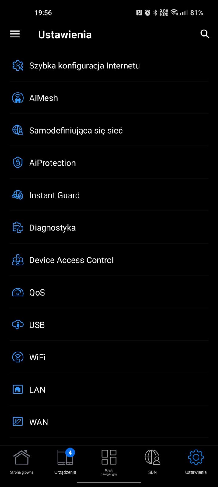This screenshot has height=487, width=218.
Task: Open Device Access Control
Action: (x=71, y=260)
